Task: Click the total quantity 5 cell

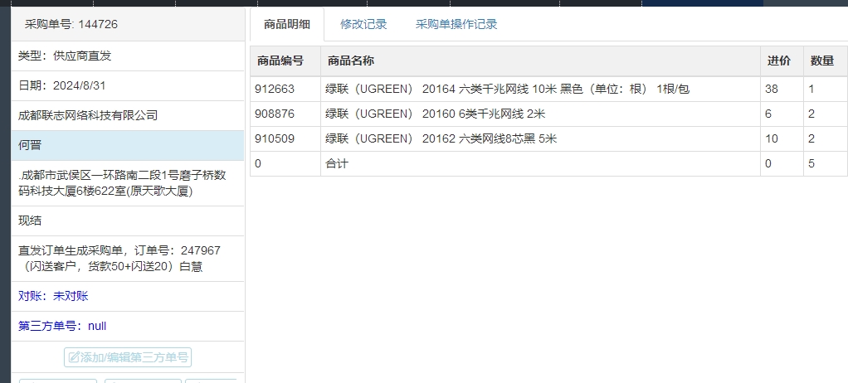Action: pyautogui.click(x=826, y=163)
